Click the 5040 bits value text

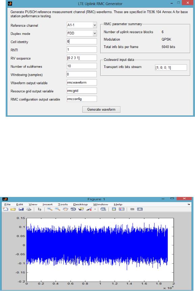coord(168,47)
